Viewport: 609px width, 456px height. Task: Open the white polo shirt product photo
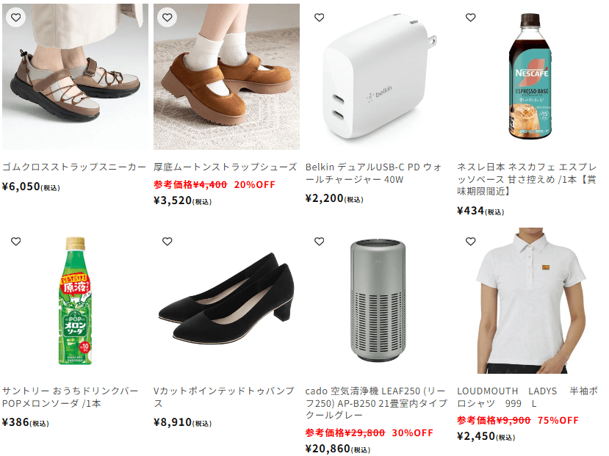point(530,301)
